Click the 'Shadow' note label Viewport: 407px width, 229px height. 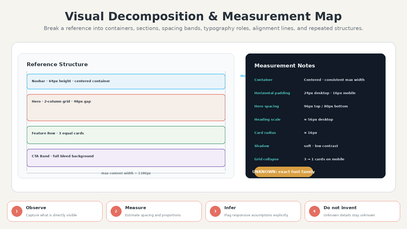coord(262,146)
